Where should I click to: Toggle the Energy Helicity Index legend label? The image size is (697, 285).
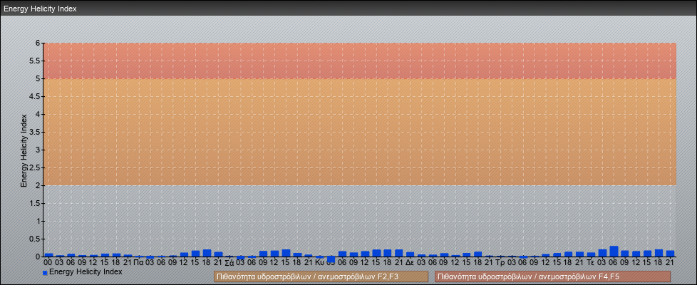tap(86, 271)
